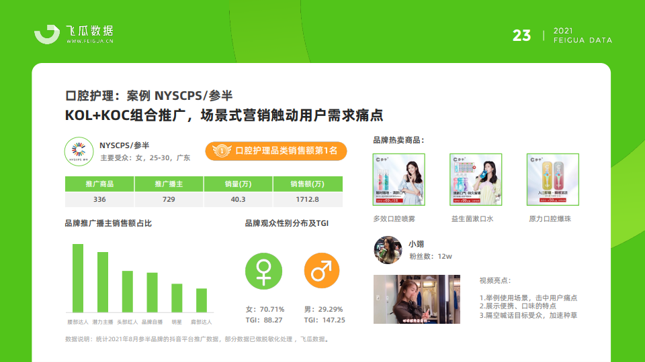Click the 品牌自播 bar in chart
The width and height of the screenshot is (645, 362).
pyautogui.click(x=153, y=293)
